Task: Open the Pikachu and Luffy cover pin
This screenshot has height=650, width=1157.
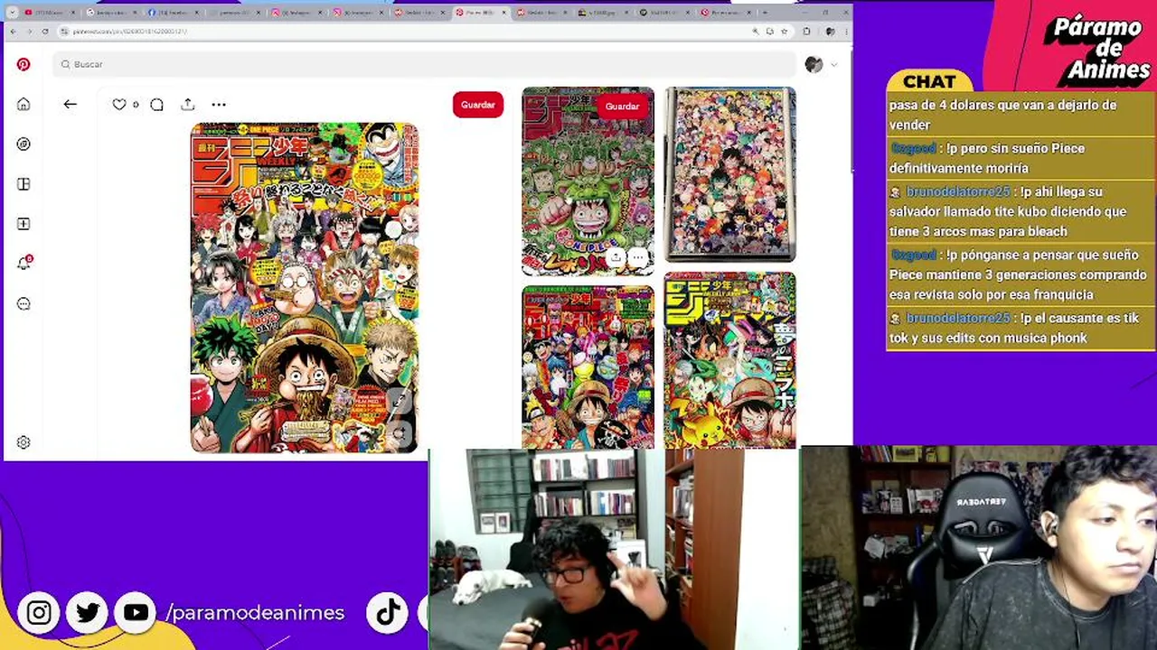Action: pos(730,361)
